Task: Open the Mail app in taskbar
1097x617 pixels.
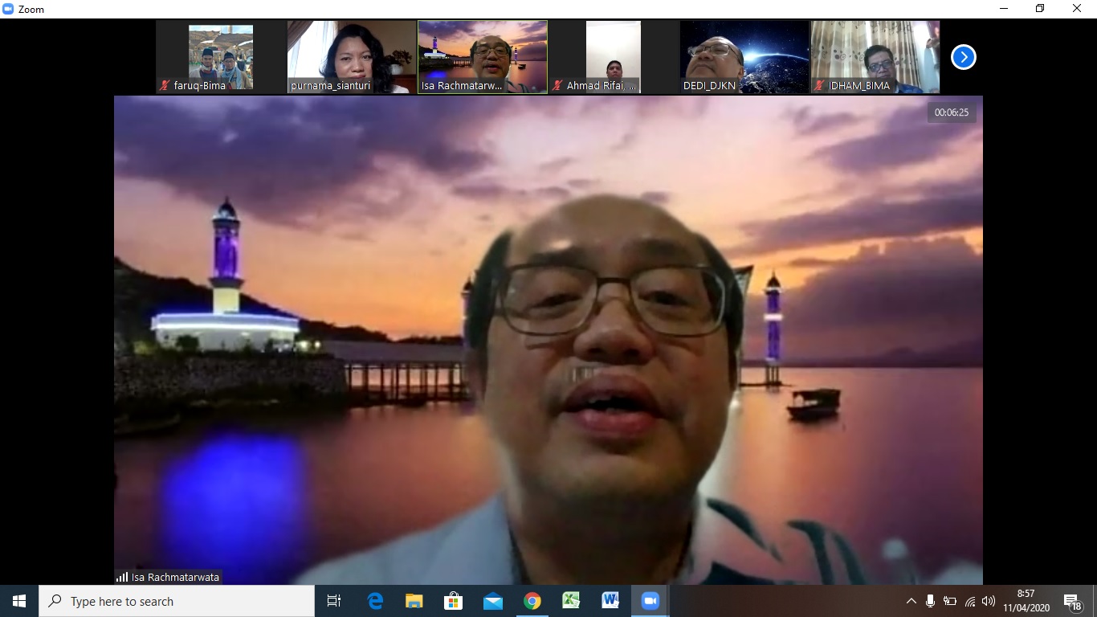Action: pyautogui.click(x=492, y=601)
